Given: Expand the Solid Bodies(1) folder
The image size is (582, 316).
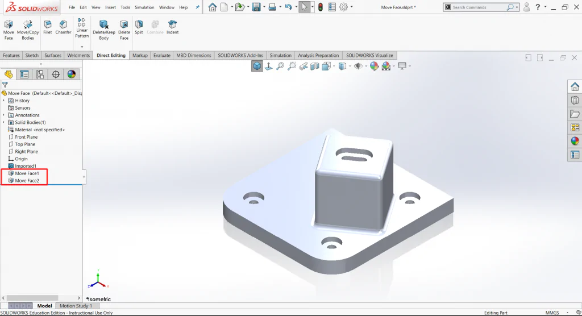Looking at the screenshot, I should pos(4,122).
